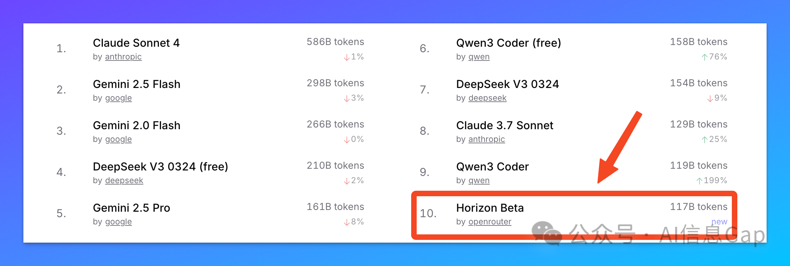Click the green up arrow beside 199%
Viewport: 790px width, 266px height.
point(700,181)
